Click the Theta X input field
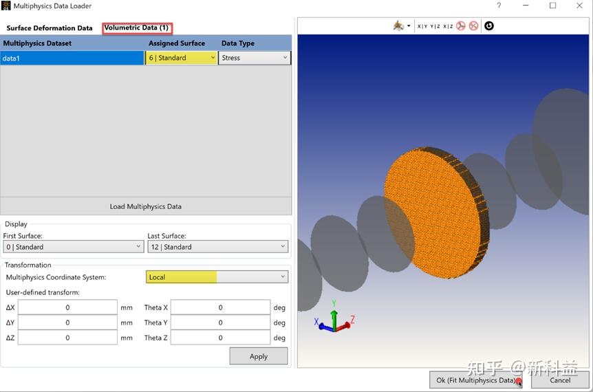This screenshot has width=593, height=392. click(221, 307)
